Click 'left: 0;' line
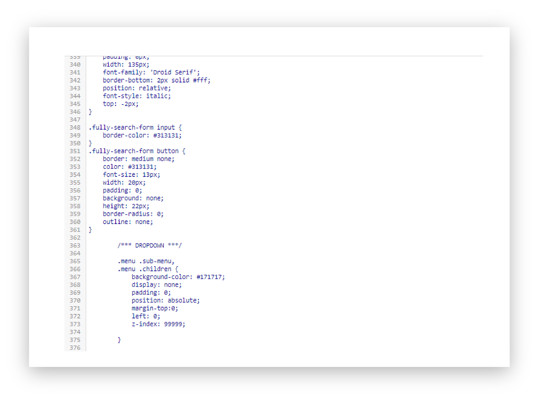 point(146,316)
